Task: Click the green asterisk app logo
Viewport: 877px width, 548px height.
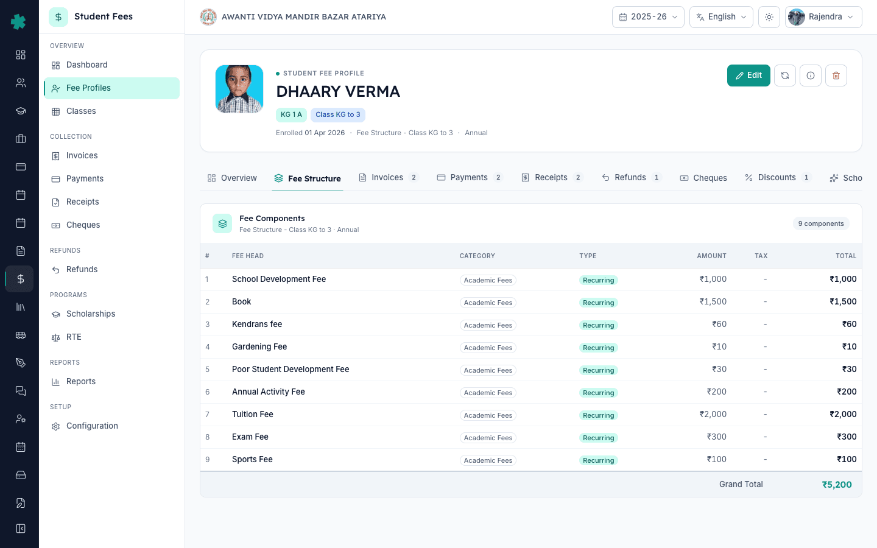Action: pos(19,22)
